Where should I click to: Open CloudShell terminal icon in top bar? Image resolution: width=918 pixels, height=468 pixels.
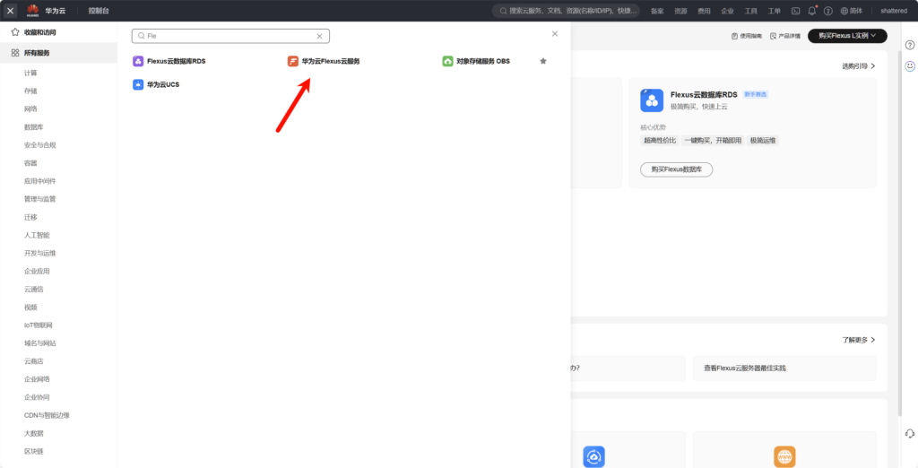(795, 11)
